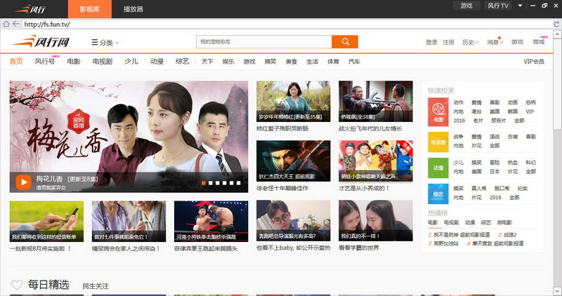Viewport: 562px width, 296px height.
Task: Click the 风行网 logo
Action: (x=41, y=42)
